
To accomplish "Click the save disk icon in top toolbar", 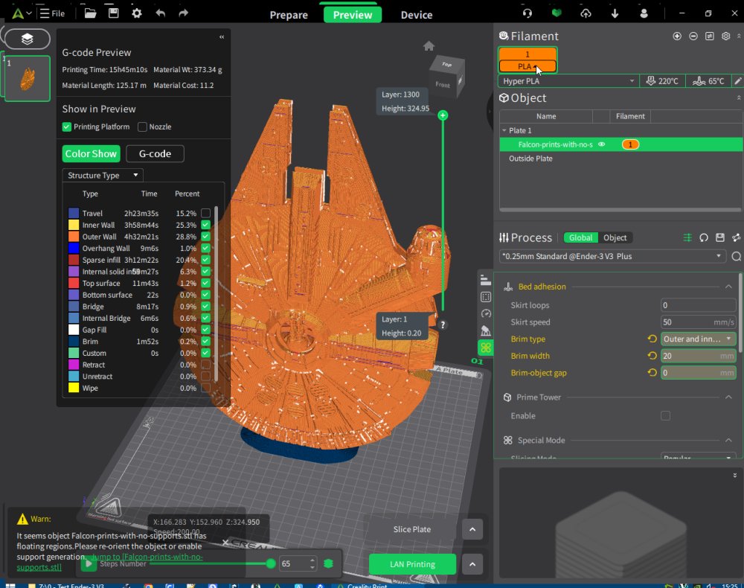I will [x=113, y=13].
